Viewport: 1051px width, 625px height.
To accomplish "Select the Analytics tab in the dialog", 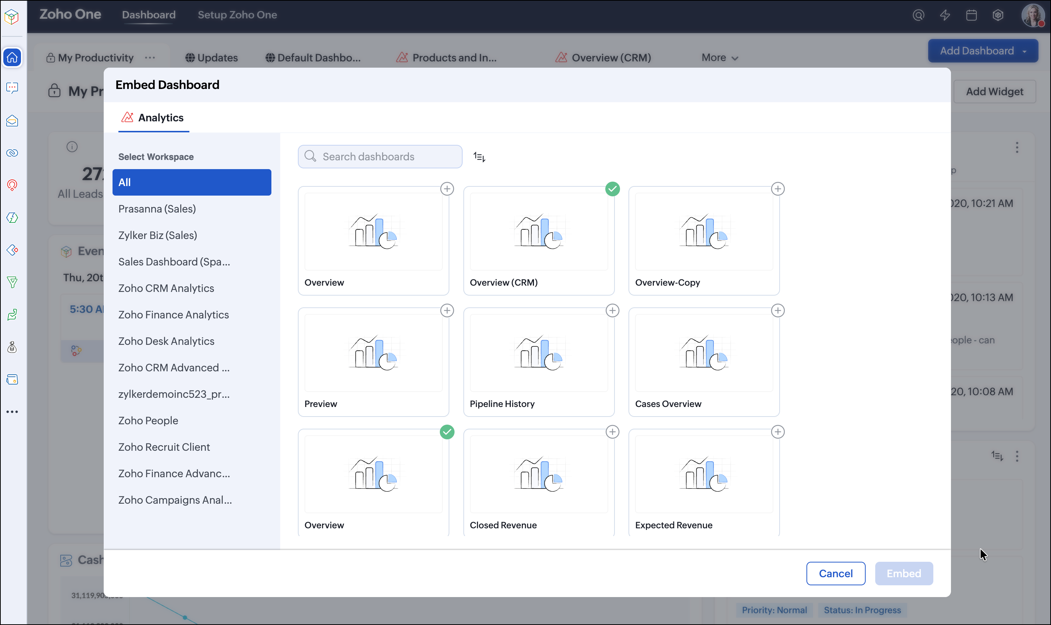I will coord(153,118).
